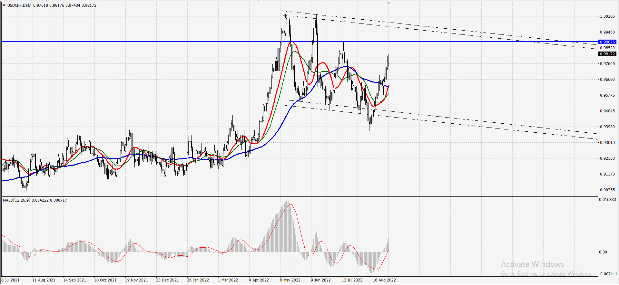The width and height of the screenshot is (619, 285).
Task: Click the 'Go to Settings to activate Windows' text
Action: (546, 273)
